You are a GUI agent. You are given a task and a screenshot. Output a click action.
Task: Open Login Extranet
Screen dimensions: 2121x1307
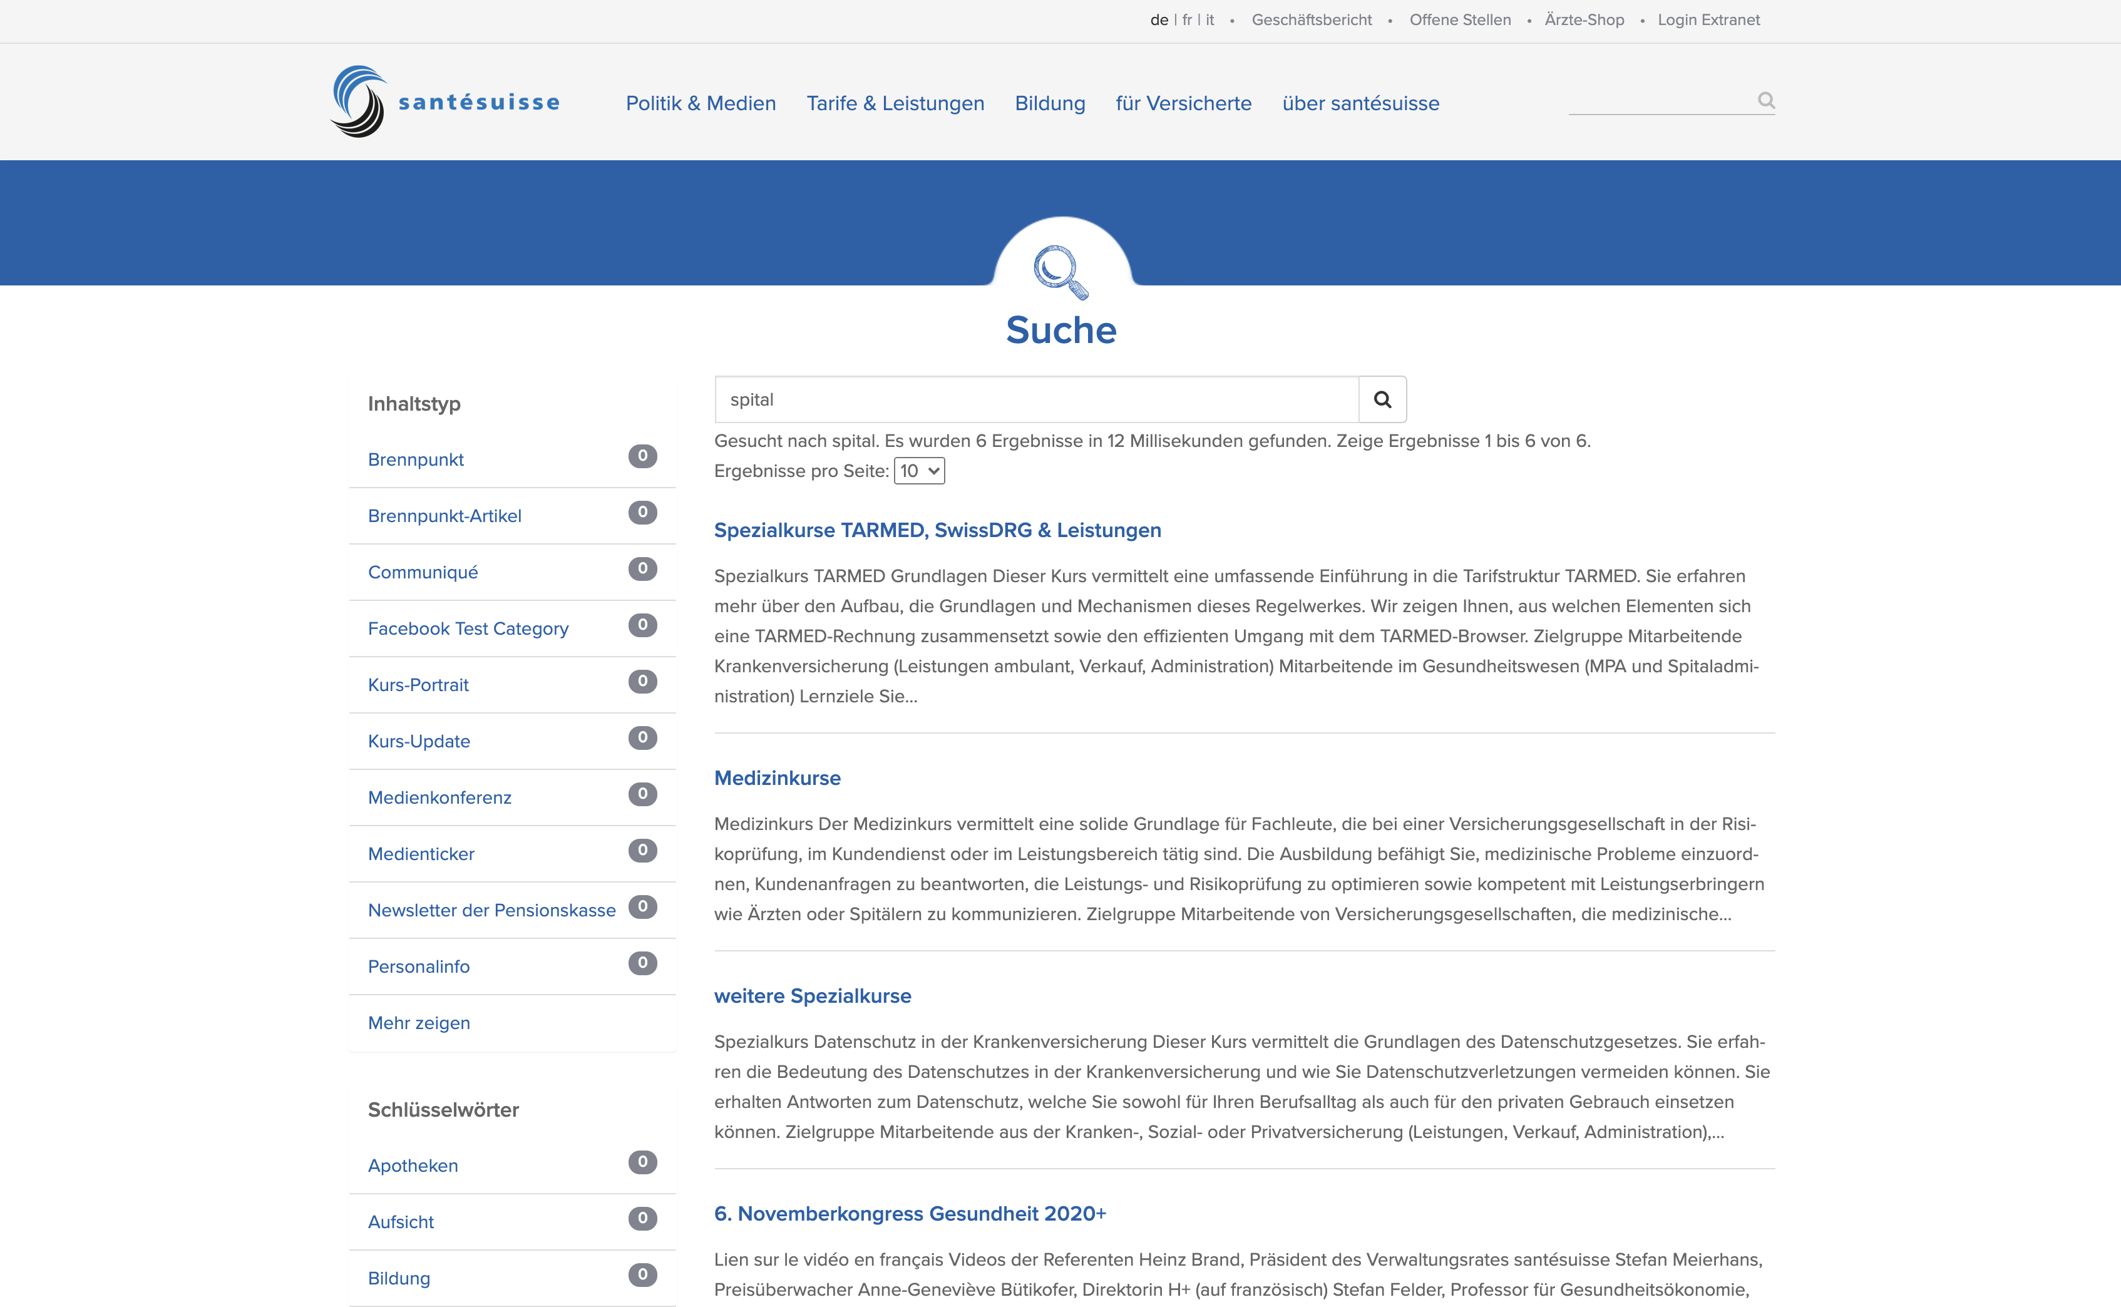[x=1708, y=20]
